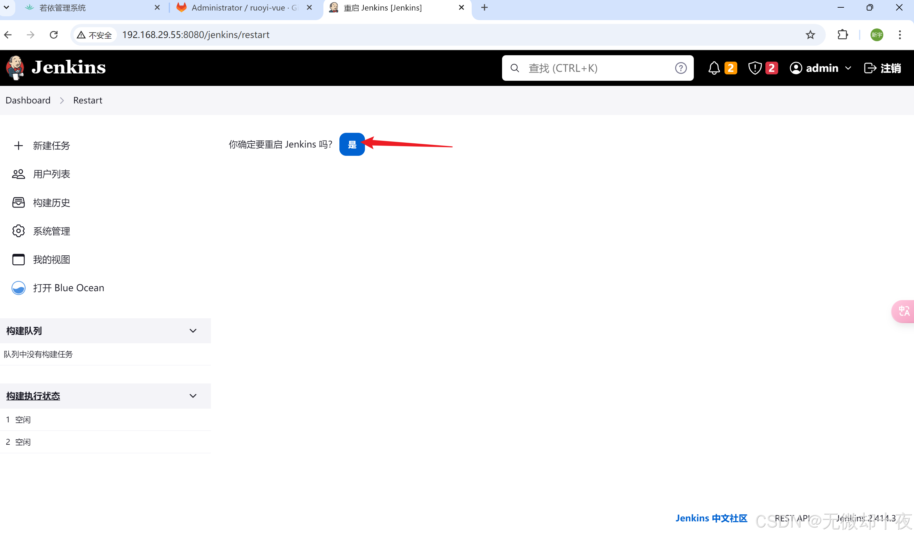The height and width of the screenshot is (537, 914).
Task: Expand the admin user dropdown
Action: click(848, 68)
